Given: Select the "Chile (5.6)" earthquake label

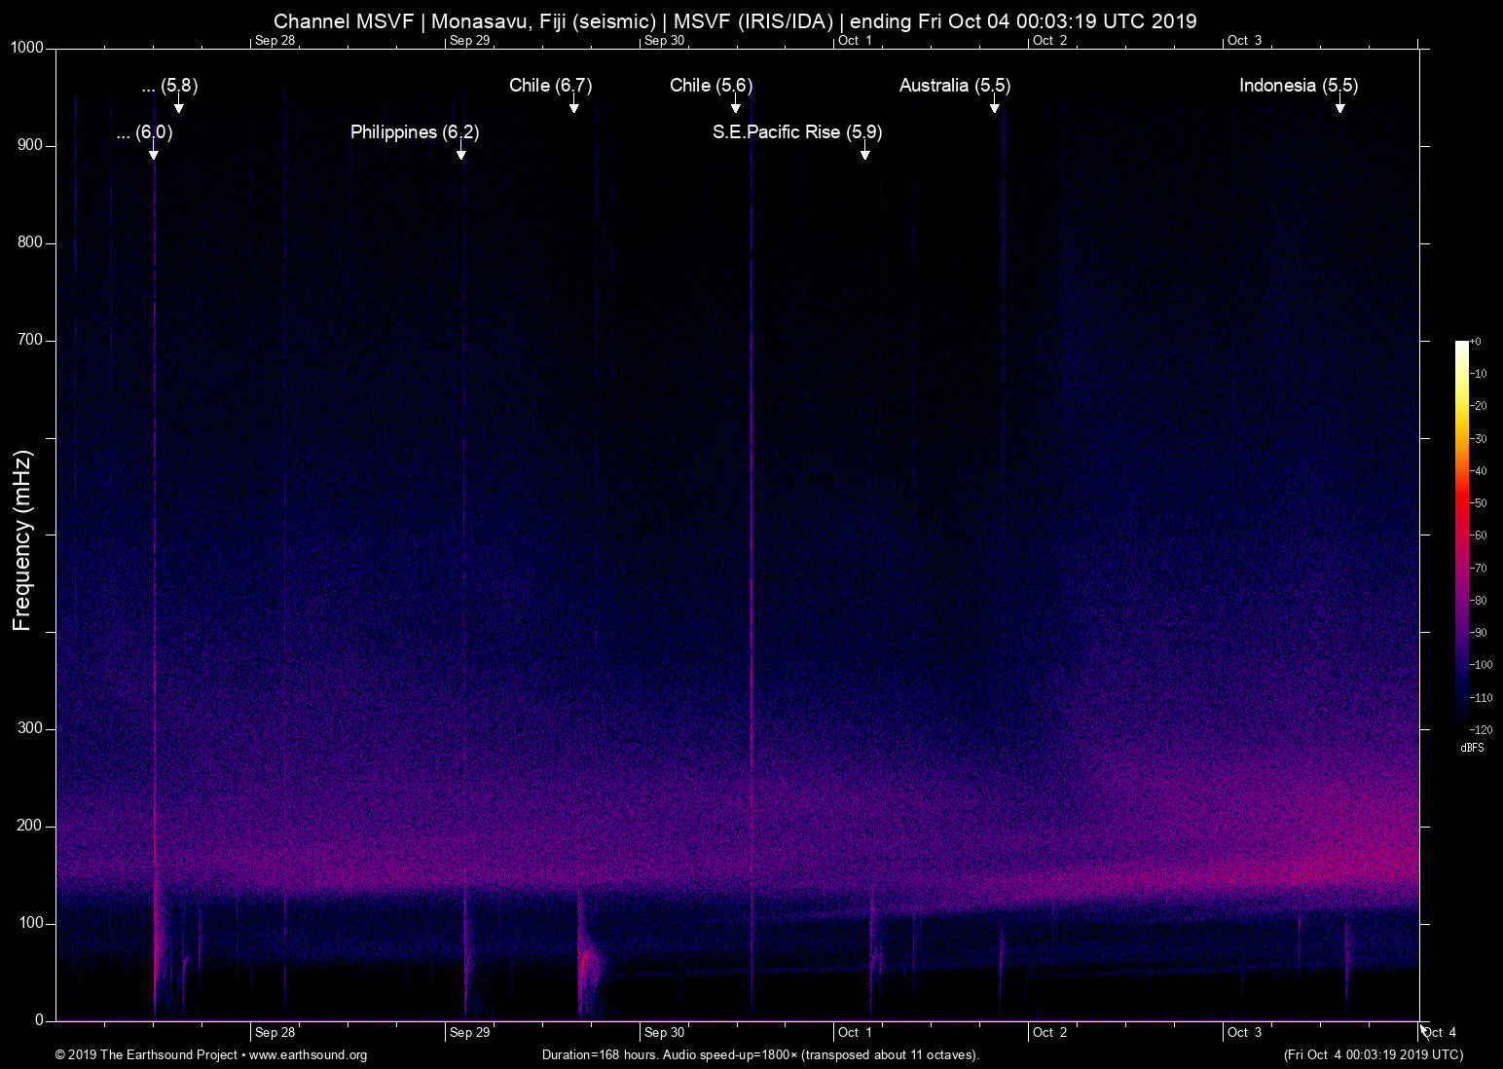Looking at the screenshot, I should [712, 86].
